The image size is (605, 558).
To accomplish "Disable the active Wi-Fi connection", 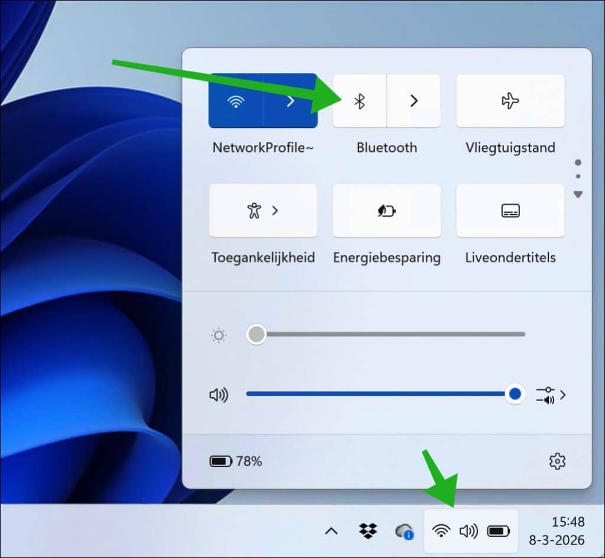I will tap(236, 101).
